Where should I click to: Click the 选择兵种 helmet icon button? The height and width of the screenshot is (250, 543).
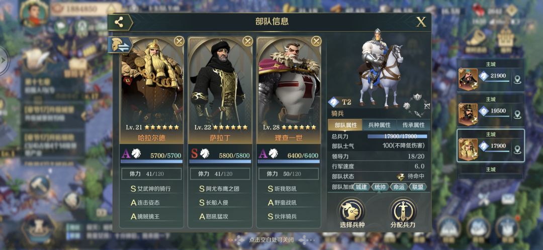coord(351,210)
